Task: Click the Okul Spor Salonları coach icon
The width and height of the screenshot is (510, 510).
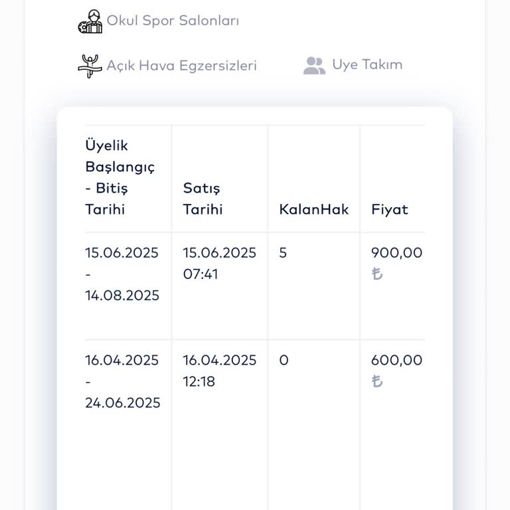Action: (90, 21)
